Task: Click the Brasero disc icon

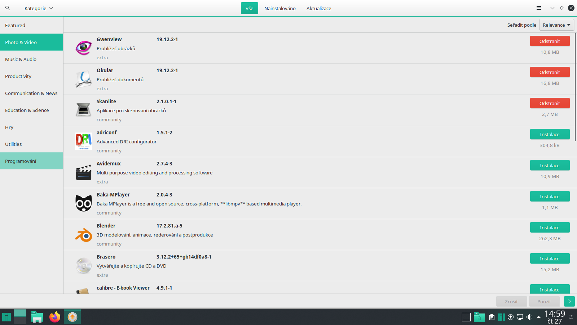Action: tap(83, 265)
